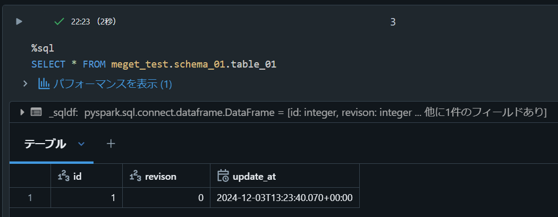558x217 pixels.
Task: Click the update_at column header
Action: 254,176
